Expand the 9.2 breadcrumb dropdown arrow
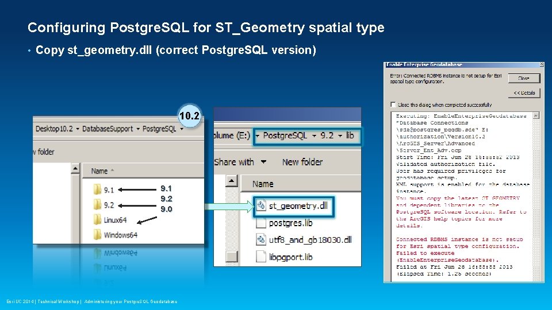552x310 pixels. [340, 135]
